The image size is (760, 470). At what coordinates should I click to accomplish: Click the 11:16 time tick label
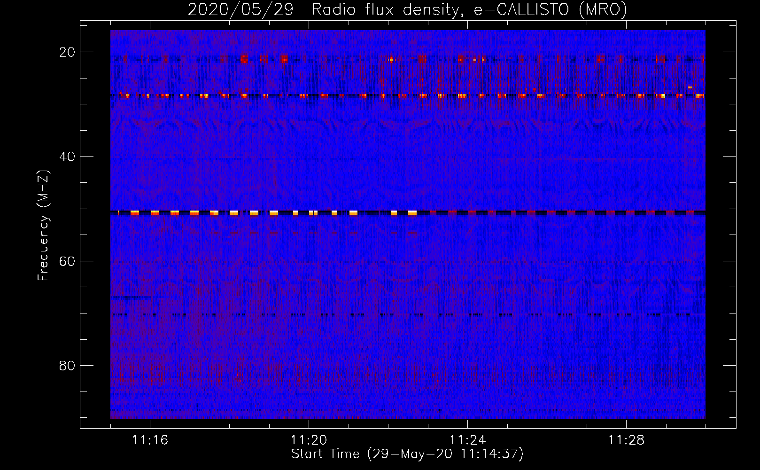click(150, 440)
